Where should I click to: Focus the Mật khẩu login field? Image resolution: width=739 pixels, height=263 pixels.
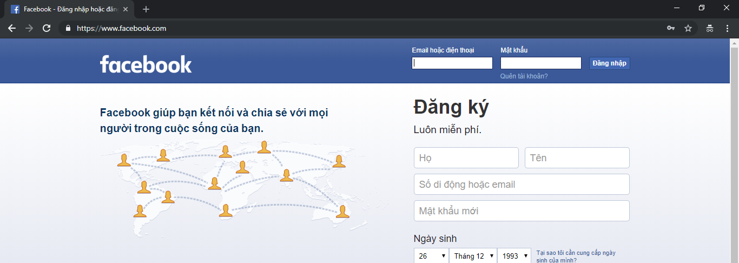click(x=541, y=63)
